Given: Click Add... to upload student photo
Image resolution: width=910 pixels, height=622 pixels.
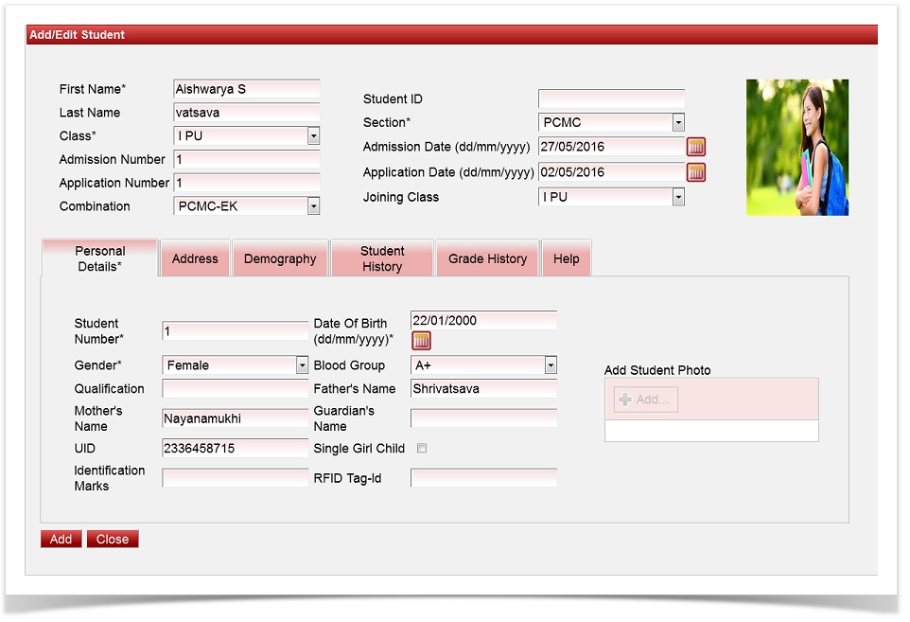Looking at the screenshot, I should click(645, 400).
